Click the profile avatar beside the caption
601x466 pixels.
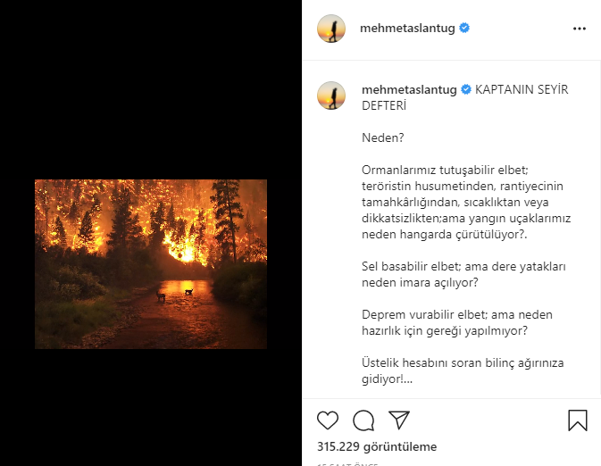coord(331,96)
